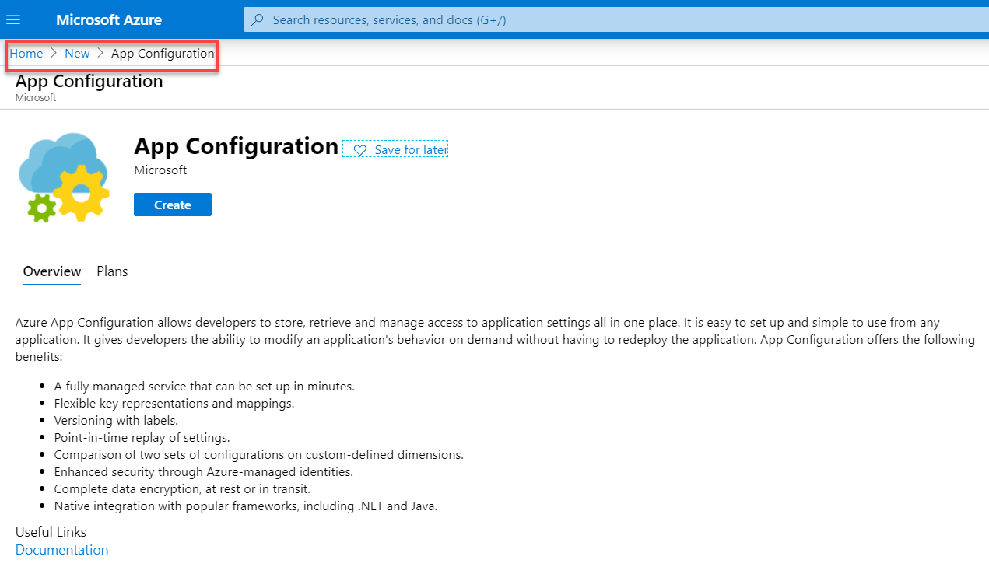989x574 pixels.
Task: Click 'Versioning with labels' bullet text
Action: pyautogui.click(x=117, y=421)
